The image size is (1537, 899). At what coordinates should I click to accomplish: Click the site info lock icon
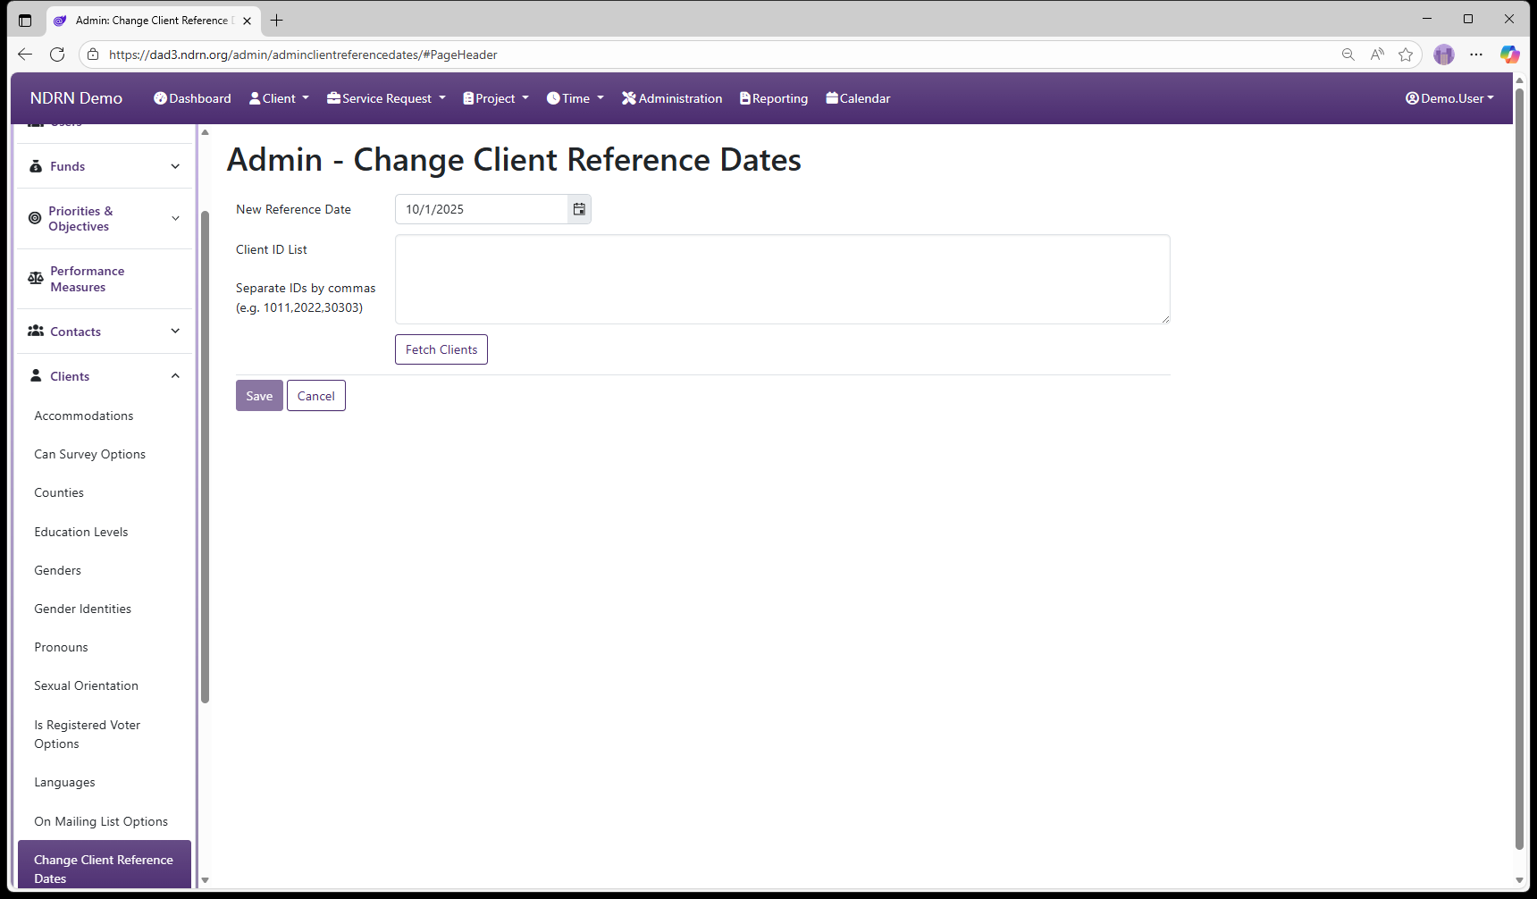tap(93, 55)
